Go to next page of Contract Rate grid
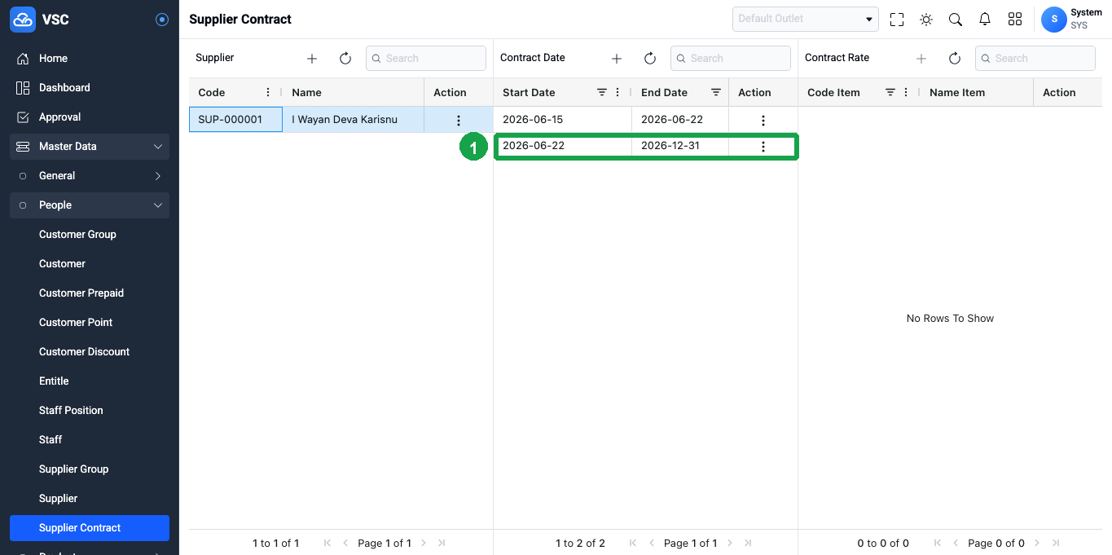 (x=1037, y=543)
